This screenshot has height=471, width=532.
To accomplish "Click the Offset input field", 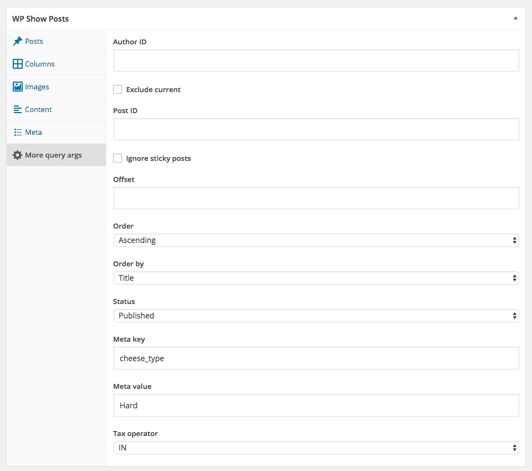I will (x=316, y=198).
